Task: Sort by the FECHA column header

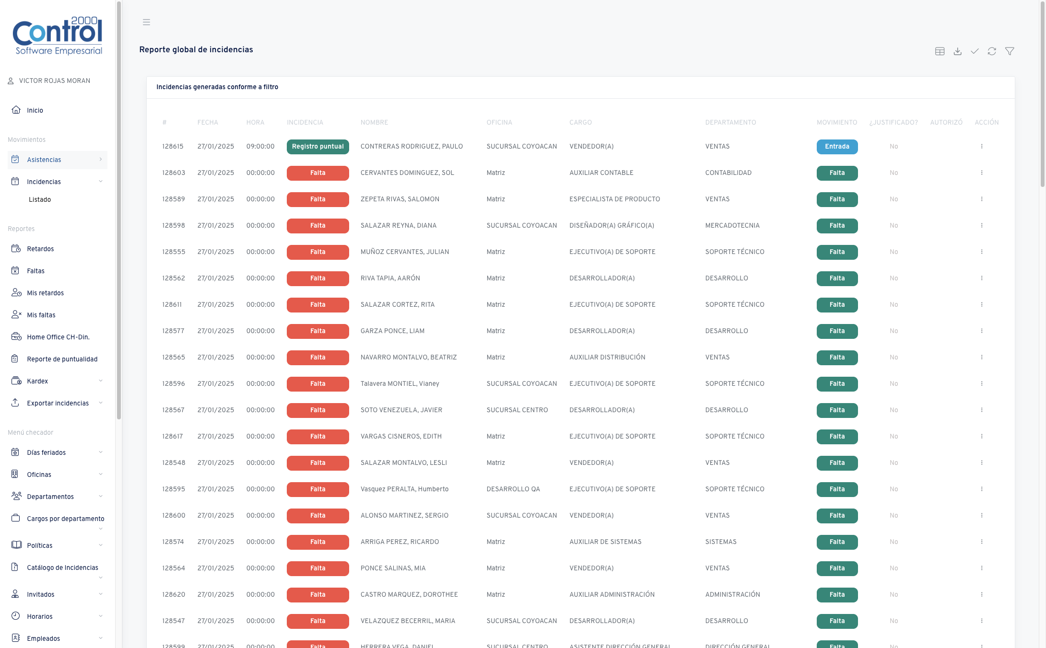Action: point(208,122)
